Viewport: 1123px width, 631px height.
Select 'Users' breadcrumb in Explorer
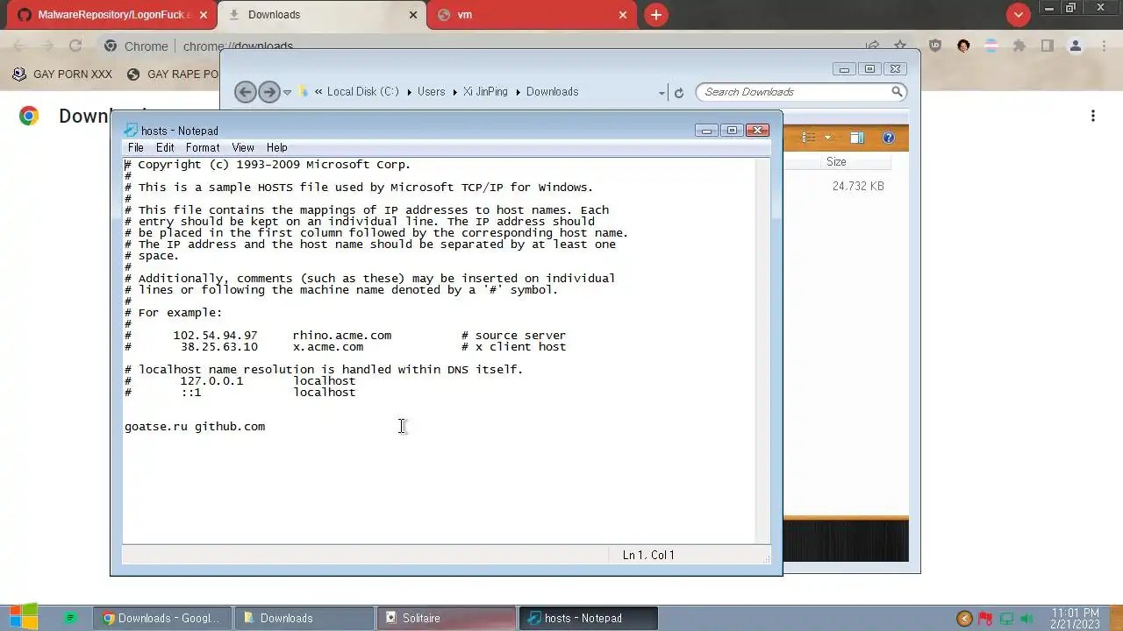click(431, 91)
